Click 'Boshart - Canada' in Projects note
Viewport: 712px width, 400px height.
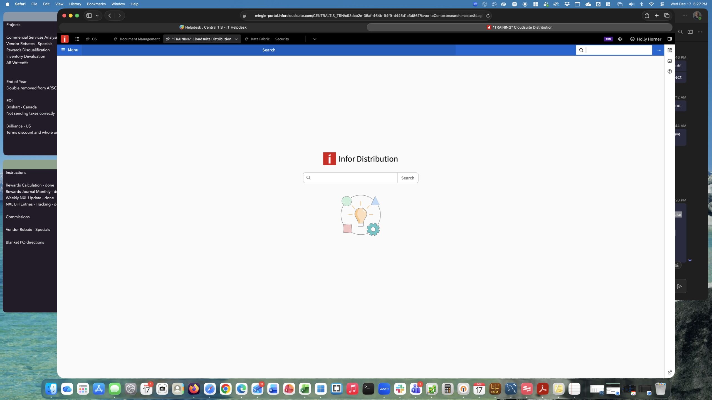(21, 107)
